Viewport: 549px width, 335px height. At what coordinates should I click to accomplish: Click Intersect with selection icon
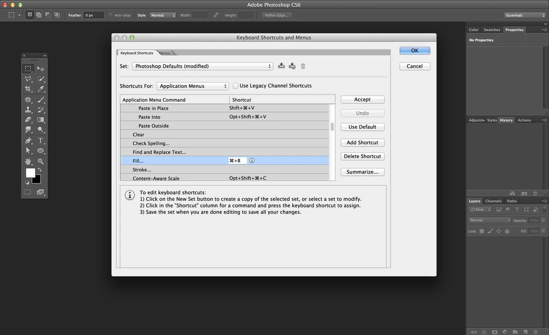pyautogui.click(x=57, y=15)
